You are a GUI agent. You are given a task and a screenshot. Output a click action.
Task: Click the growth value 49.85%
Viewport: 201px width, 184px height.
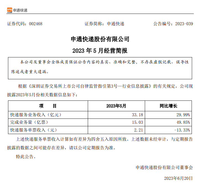pyautogui.click(x=183, y=122)
